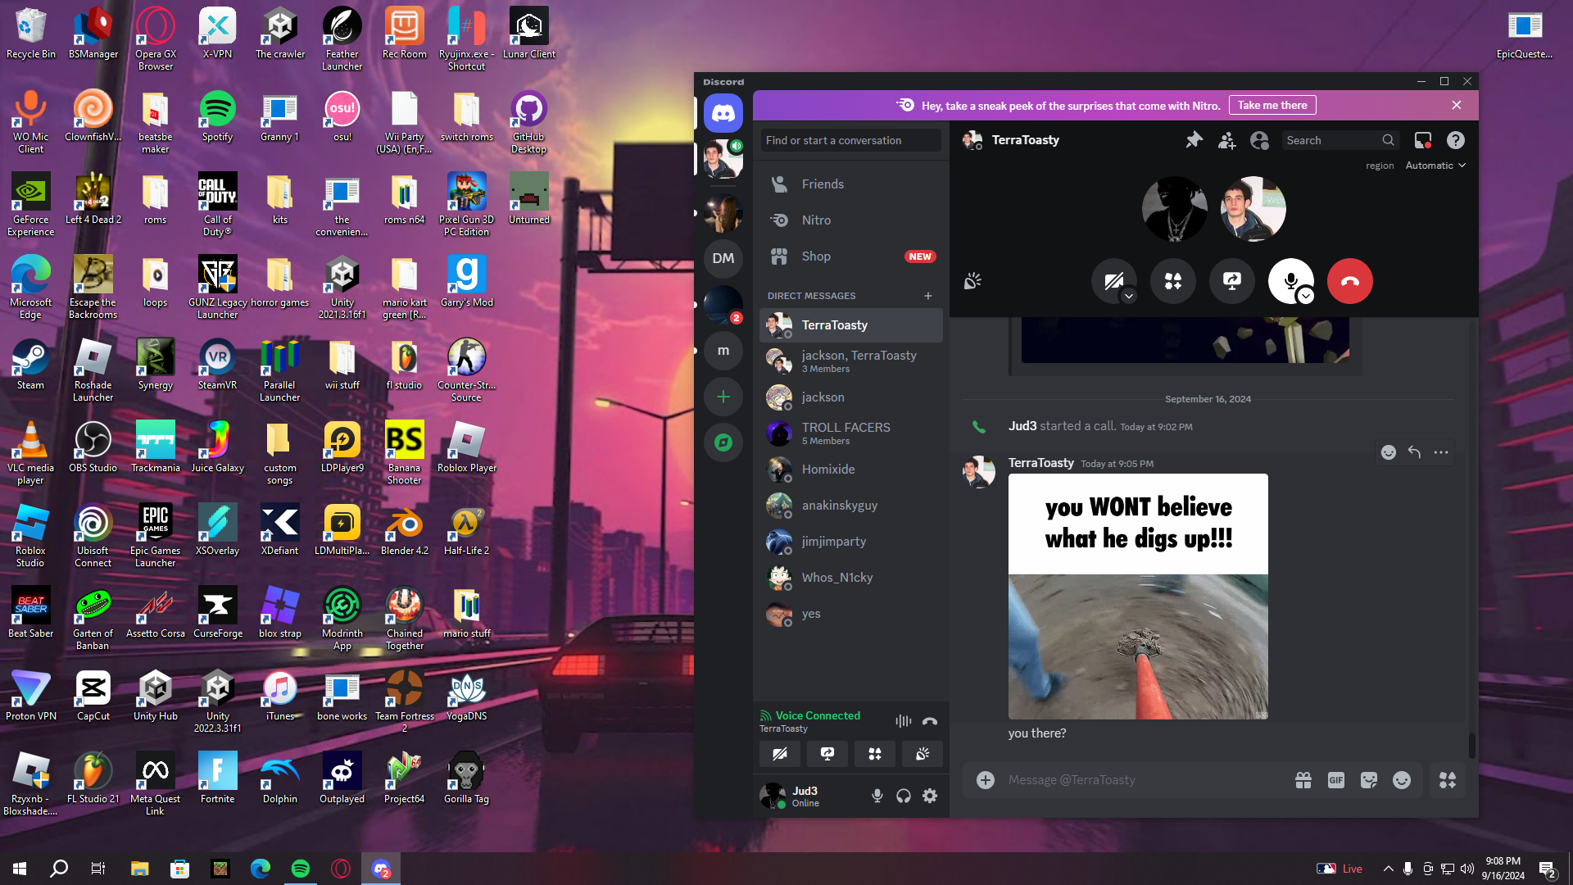Open Nitro page in Discord

pyautogui.click(x=850, y=220)
